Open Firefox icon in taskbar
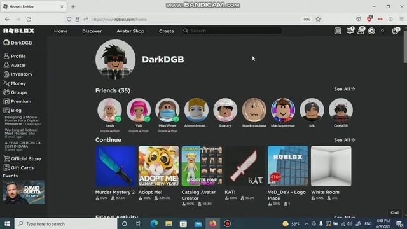The image size is (407, 229). pos(212,223)
